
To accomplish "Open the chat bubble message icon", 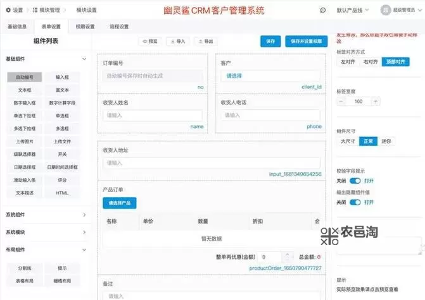I will [x=322, y=10].
